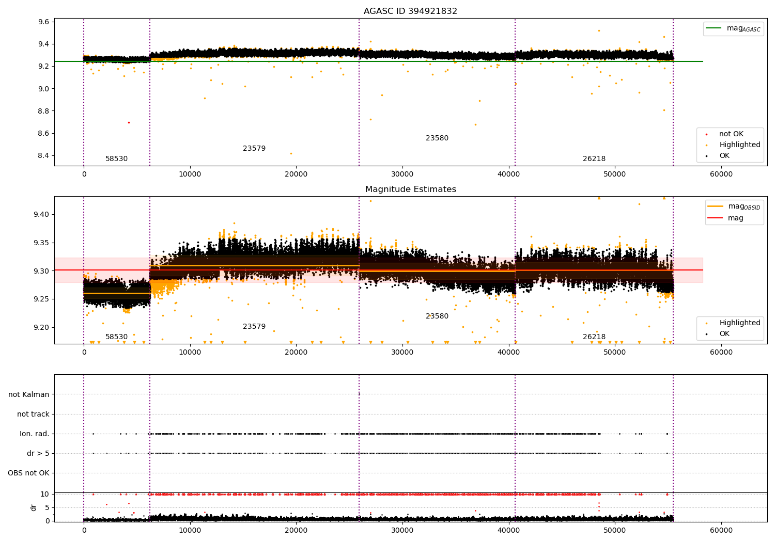Click the 26218 label in the top plot
The width and height of the screenshot is (775, 542).
pyautogui.click(x=594, y=159)
